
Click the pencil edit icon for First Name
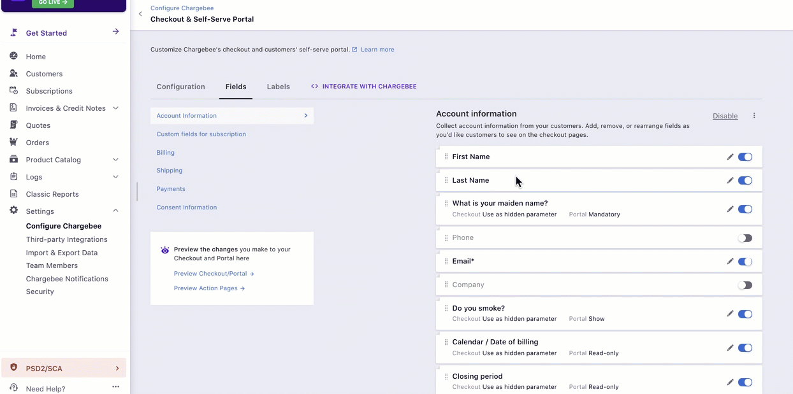pos(730,157)
